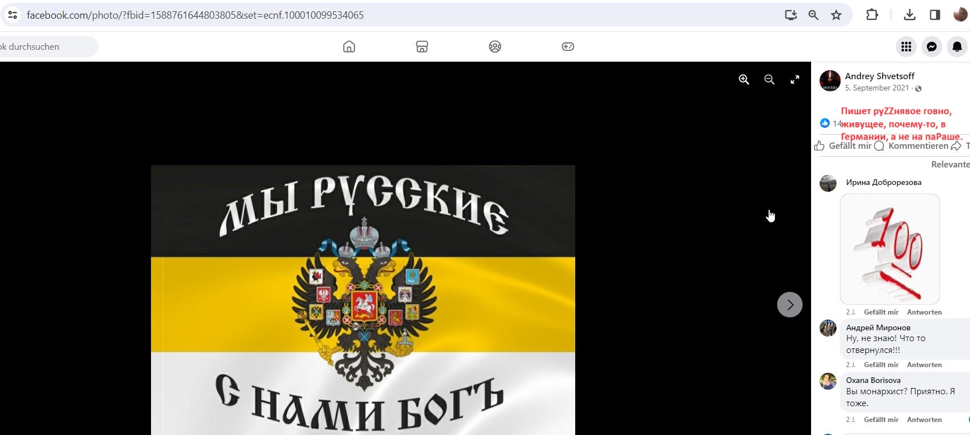The width and height of the screenshot is (970, 435).
Task: Open Андрей Миронов profile name
Action: click(878, 328)
